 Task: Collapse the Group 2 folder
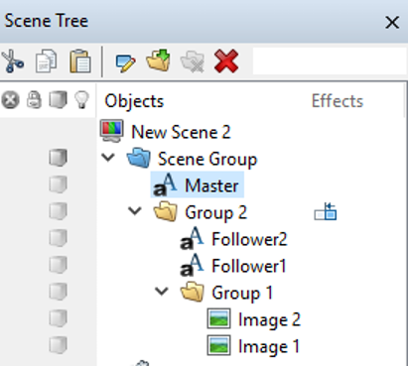[x=135, y=211]
